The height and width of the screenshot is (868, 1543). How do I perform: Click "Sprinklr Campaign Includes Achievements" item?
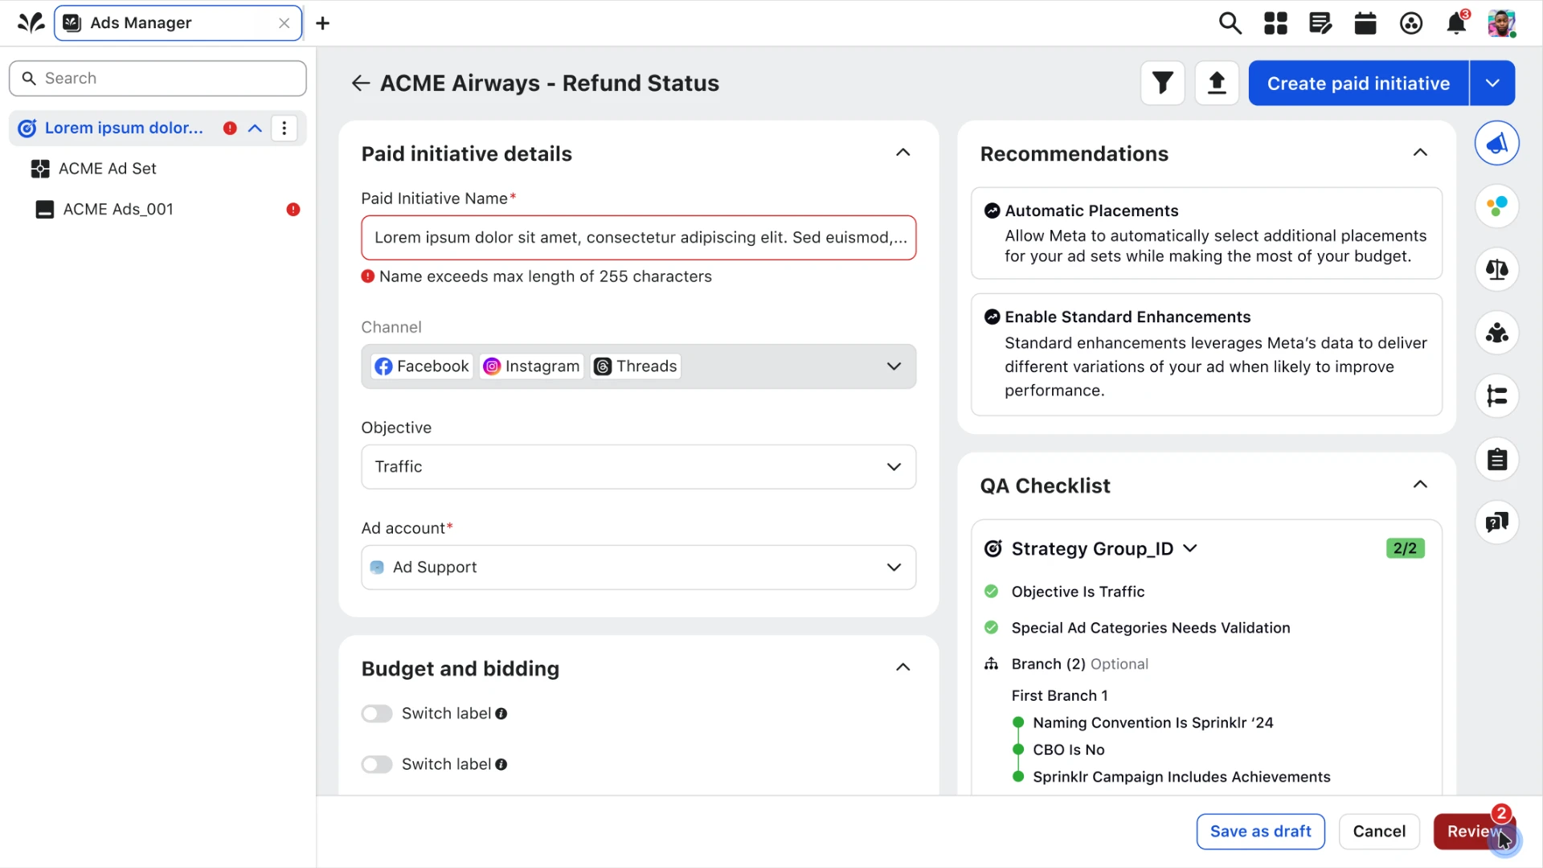(1181, 777)
